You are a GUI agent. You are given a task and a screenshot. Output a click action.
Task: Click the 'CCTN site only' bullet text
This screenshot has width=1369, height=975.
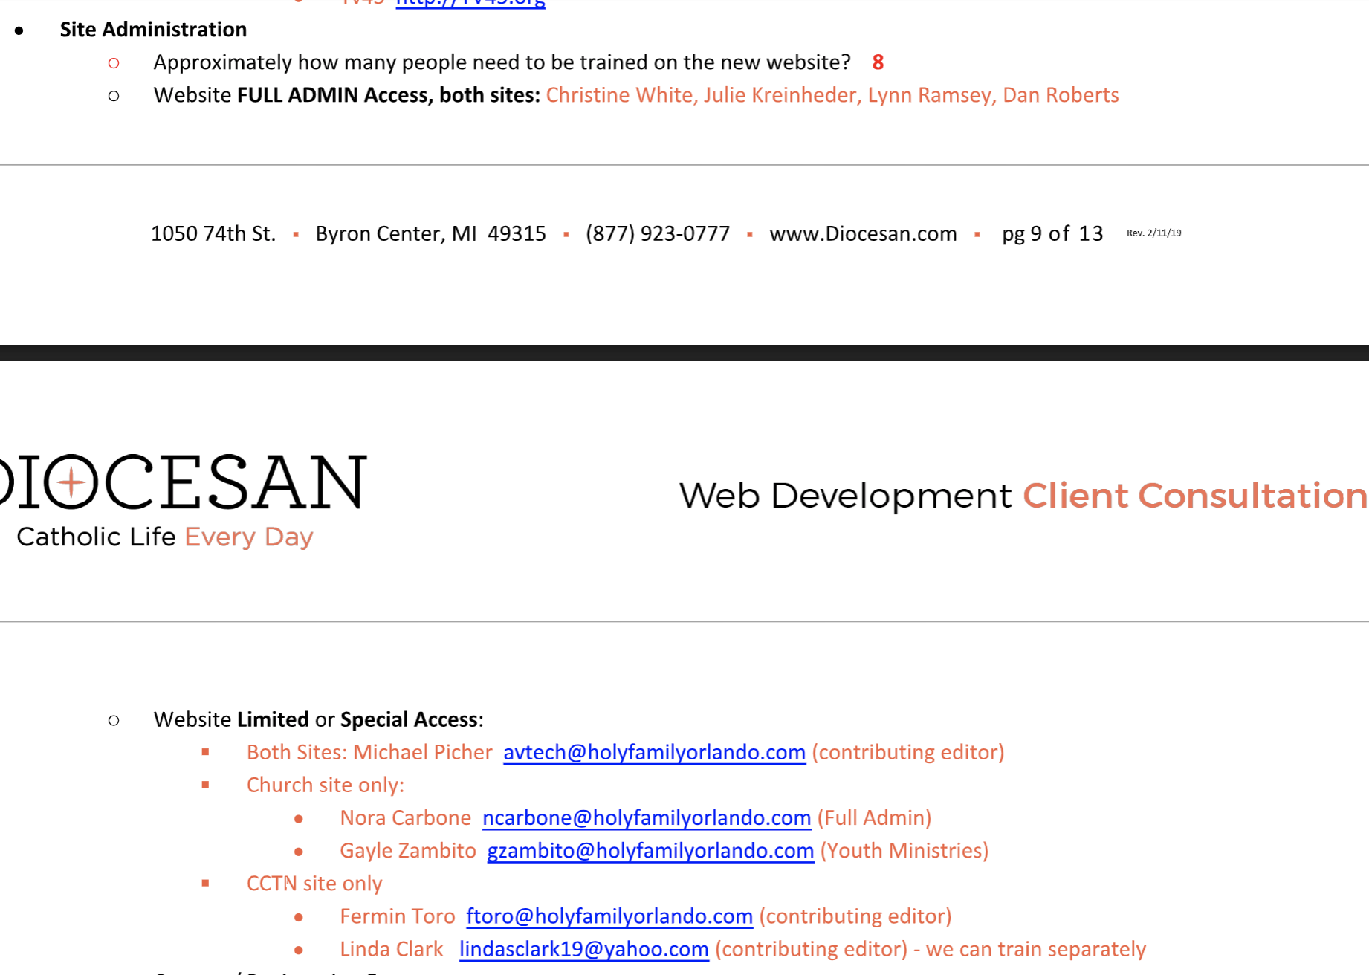[314, 883]
